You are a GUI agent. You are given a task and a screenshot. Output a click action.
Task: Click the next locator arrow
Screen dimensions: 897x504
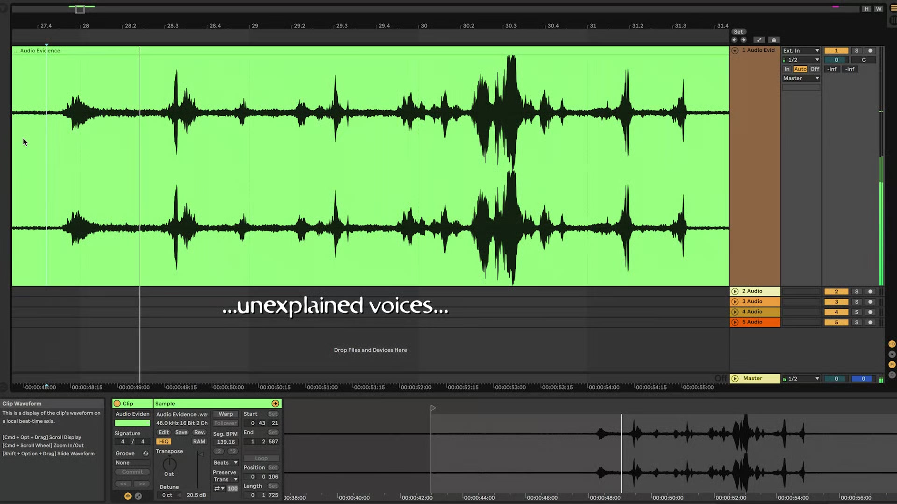[743, 40]
